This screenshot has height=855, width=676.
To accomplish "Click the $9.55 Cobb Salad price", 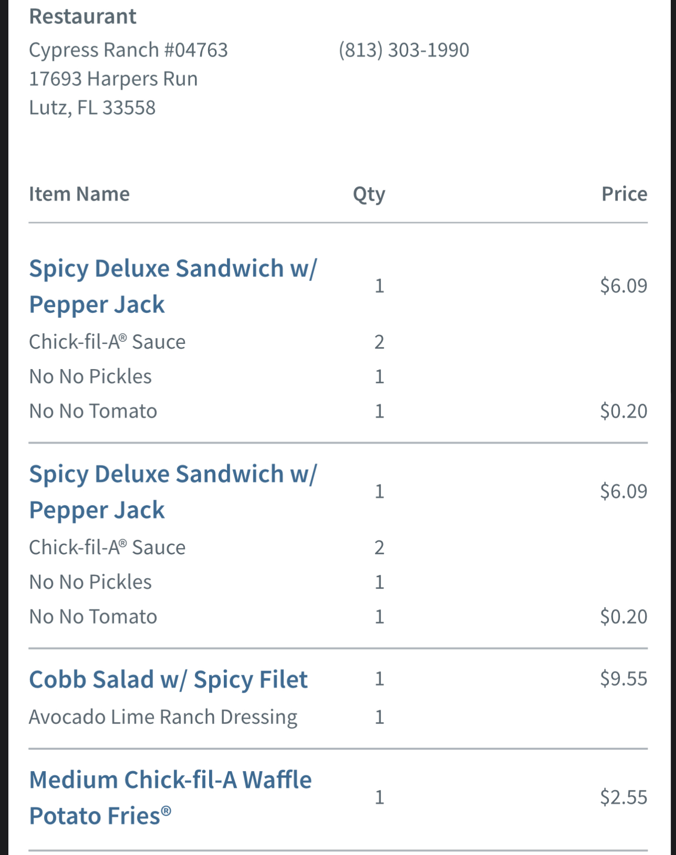I will click(624, 679).
